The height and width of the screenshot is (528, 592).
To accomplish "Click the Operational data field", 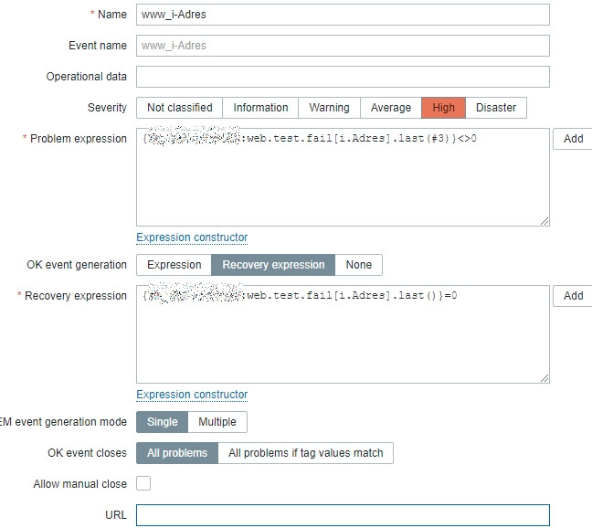I will tap(343, 77).
